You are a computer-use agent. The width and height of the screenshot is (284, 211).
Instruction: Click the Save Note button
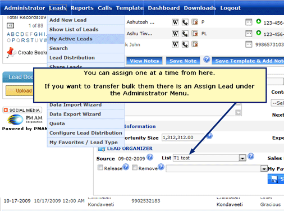coord(183,61)
